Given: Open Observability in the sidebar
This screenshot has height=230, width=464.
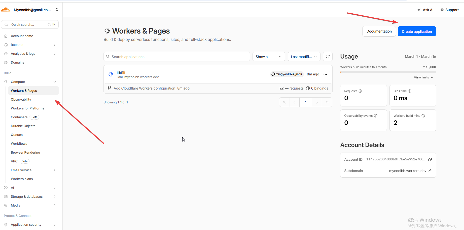Looking at the screenshot, I should pyautogui.click(x=21, y=100).
